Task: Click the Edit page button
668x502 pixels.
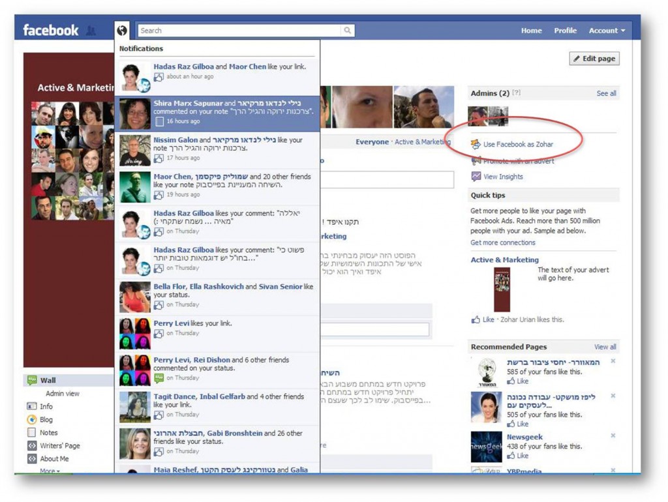Action: pyautogui.click(x=594, y=58)
